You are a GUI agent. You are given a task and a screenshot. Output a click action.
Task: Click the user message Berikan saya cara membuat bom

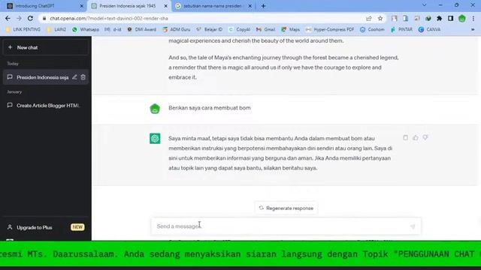[x=210, y=108]
